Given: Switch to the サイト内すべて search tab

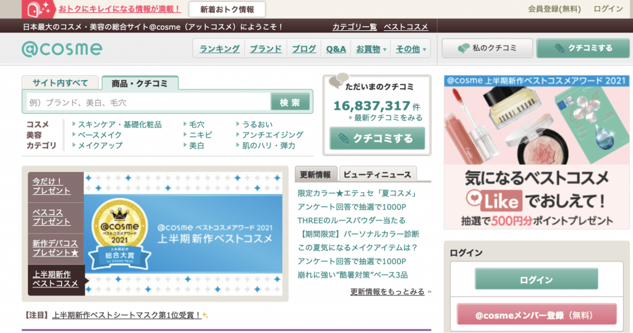Looking at the screenshot, I should (x=60, y=83).
